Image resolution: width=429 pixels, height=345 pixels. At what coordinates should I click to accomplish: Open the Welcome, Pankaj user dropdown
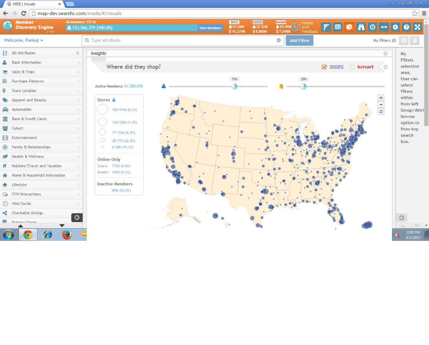coord(24,40)
